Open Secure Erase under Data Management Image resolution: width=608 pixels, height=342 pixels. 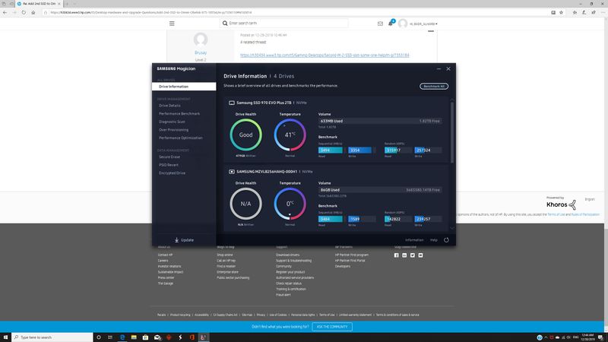coord(171,157)
